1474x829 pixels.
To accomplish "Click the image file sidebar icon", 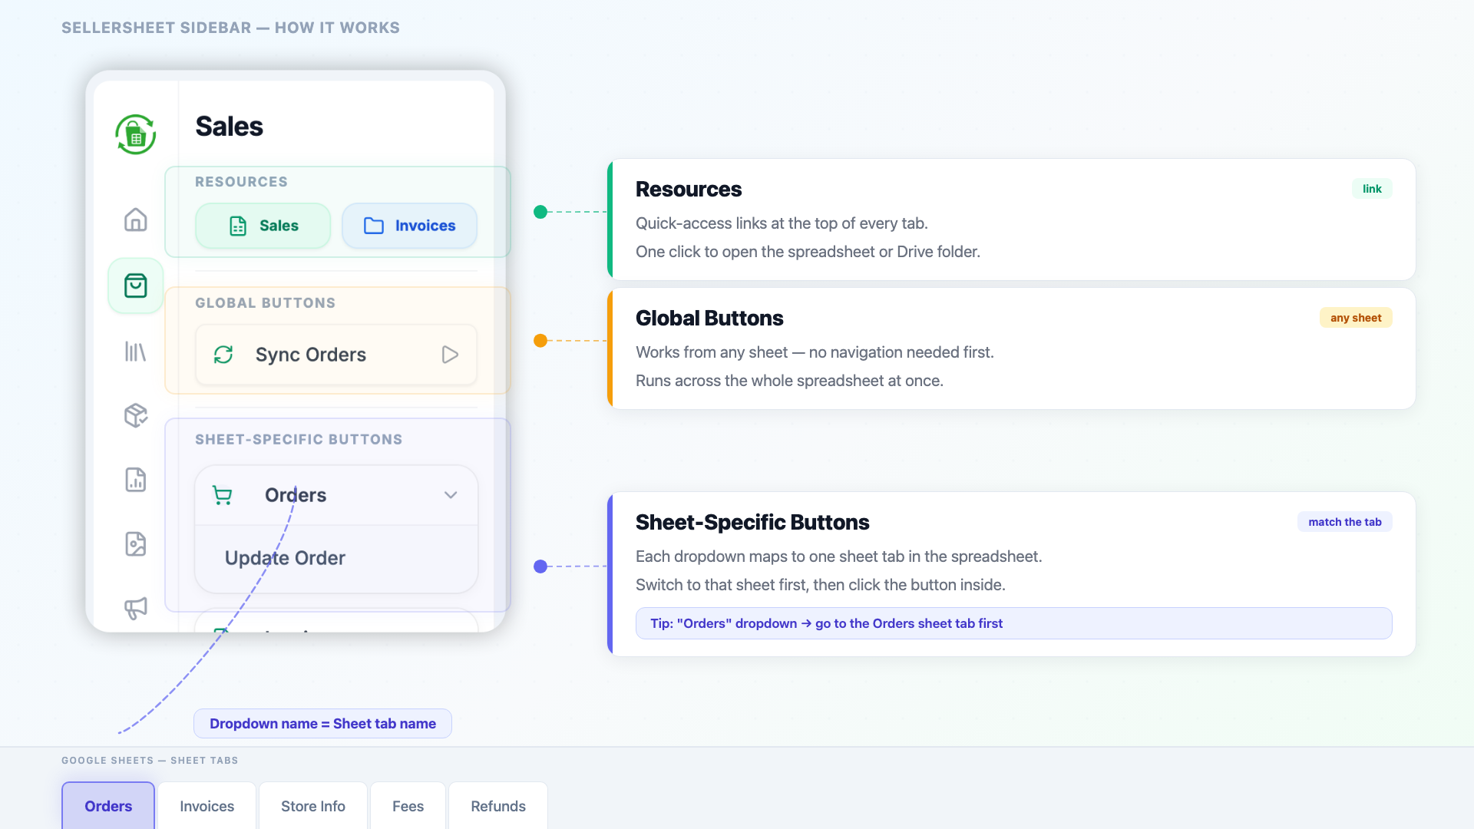I will tap(135, 543).
